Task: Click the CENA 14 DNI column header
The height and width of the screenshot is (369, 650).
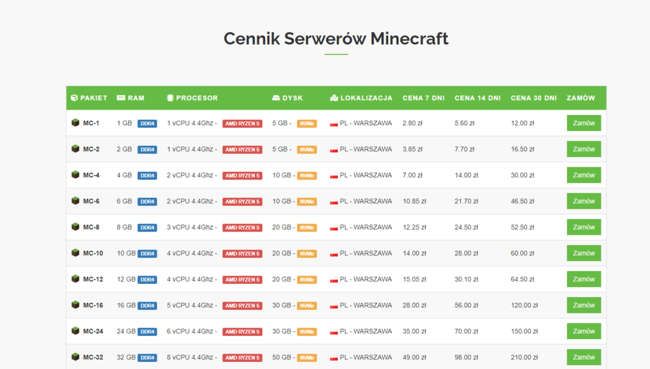Action: point(478,98)
